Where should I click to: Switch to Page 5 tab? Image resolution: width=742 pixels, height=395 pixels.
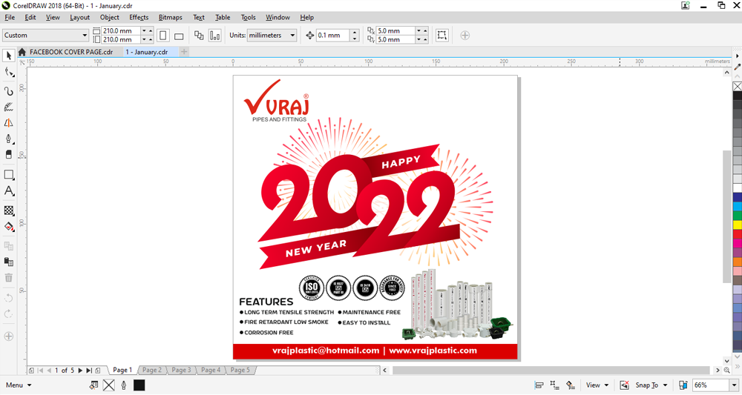click(240, 371)
